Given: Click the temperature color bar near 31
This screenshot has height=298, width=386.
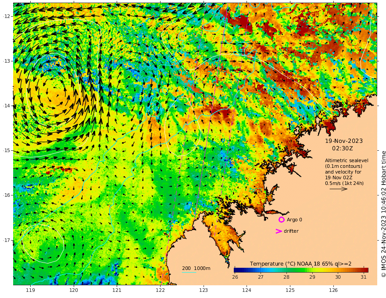Looking at the screenshot, I should coord(364,270).
